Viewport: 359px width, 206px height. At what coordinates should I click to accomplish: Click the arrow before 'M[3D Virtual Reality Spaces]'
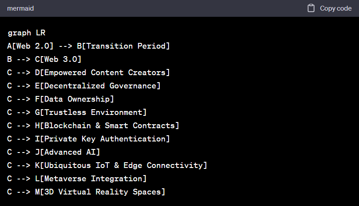coord(24,192)
